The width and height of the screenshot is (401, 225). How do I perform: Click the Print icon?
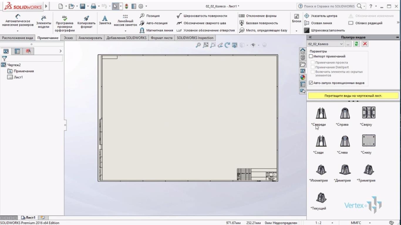(93, 6)
